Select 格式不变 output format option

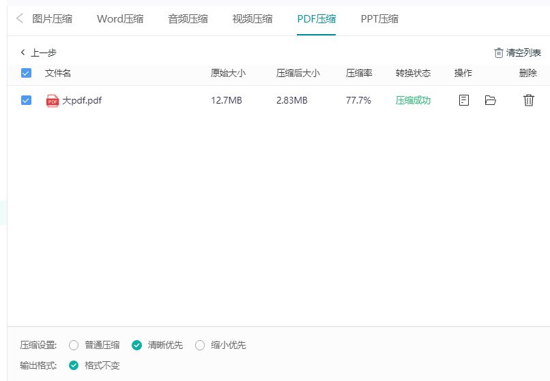[x=74, y=365]
